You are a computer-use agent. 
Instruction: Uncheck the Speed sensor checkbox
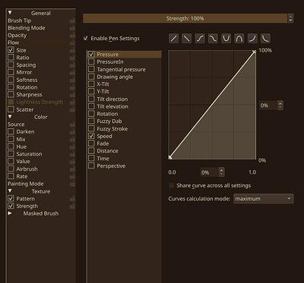91,136
